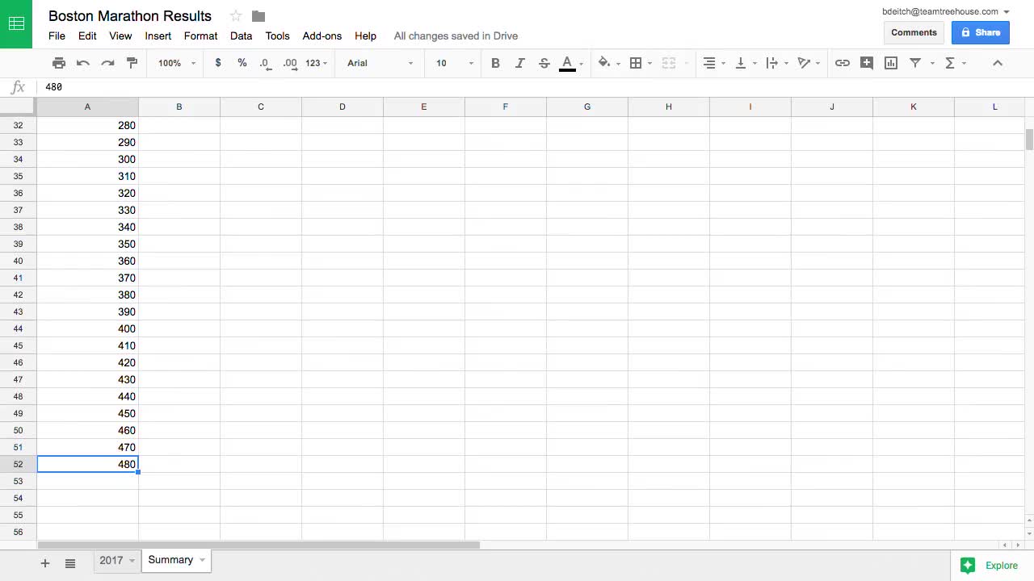The image size is (1034, 581).
Task: Insert a link
Action: click(x=843, y=63)
